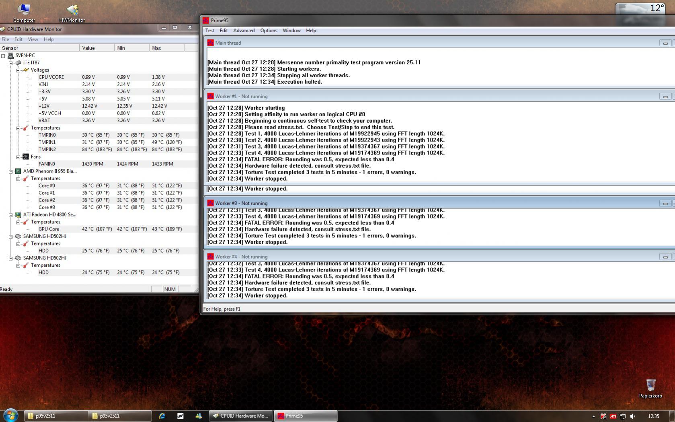Collapse the ATI Radeon HD 4800 node
Image resolution: width=675 pixels, height=422 pixels.
click(11, 215)
